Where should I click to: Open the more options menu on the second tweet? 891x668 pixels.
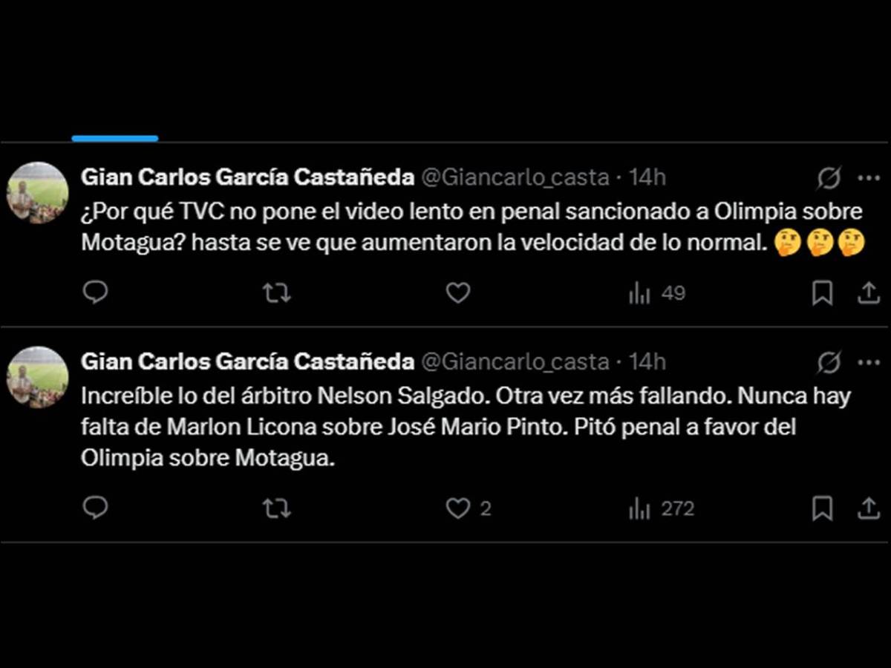click(x=869, y=361)
